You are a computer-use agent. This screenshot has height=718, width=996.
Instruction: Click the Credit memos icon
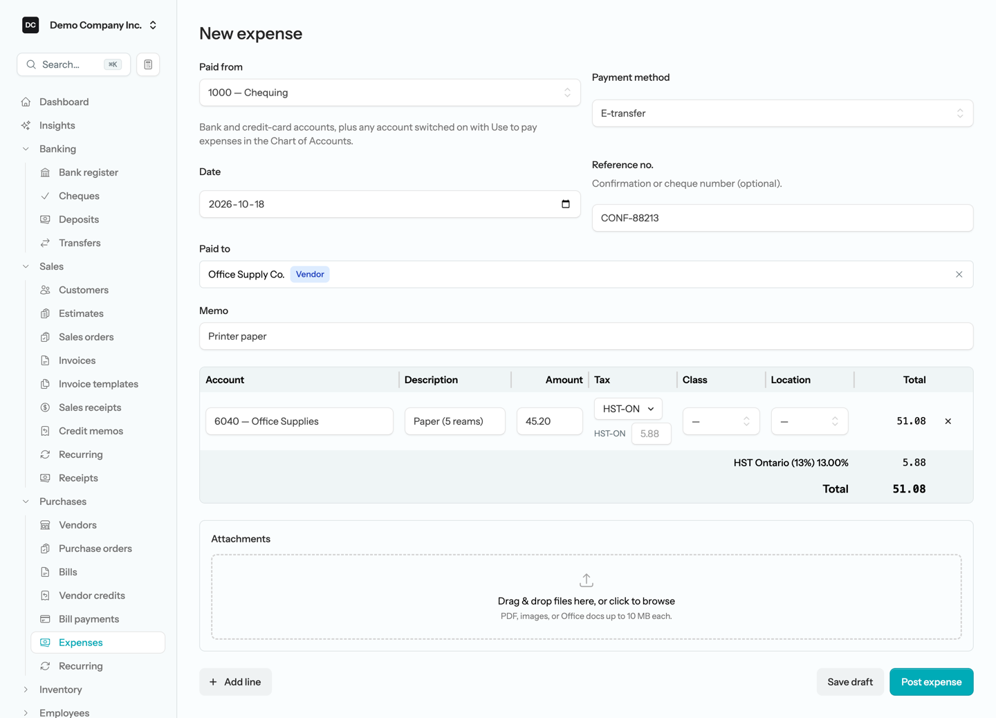(x=45, y=431)
